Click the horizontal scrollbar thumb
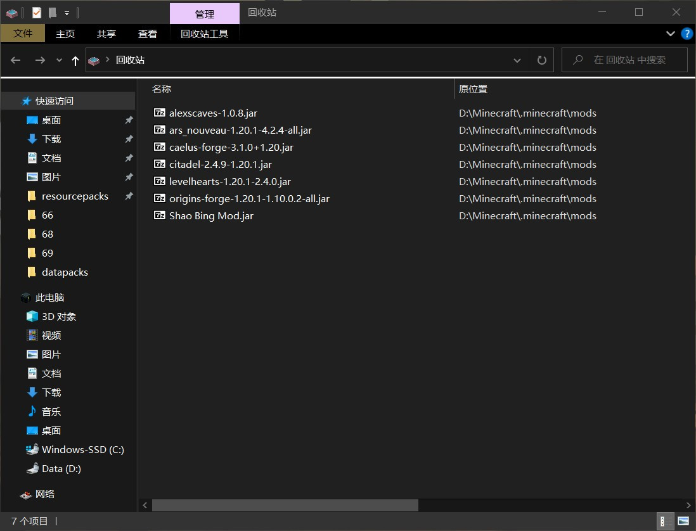 [x=285, y=505]
